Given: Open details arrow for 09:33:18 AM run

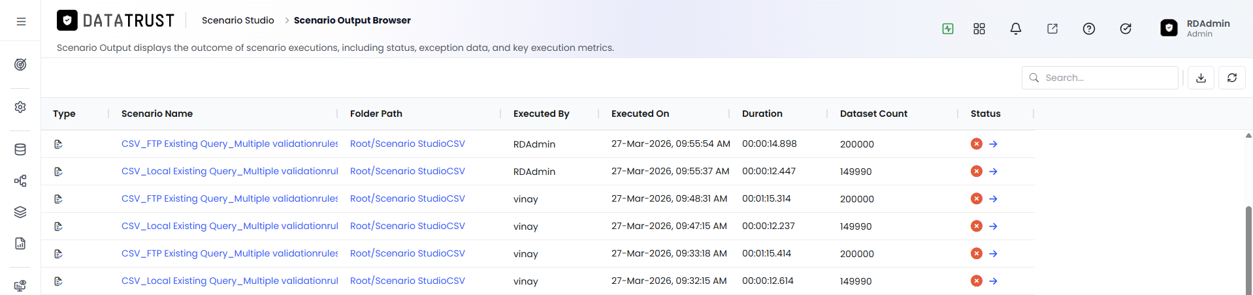Looking at the screenshot, I should [993, 254].
